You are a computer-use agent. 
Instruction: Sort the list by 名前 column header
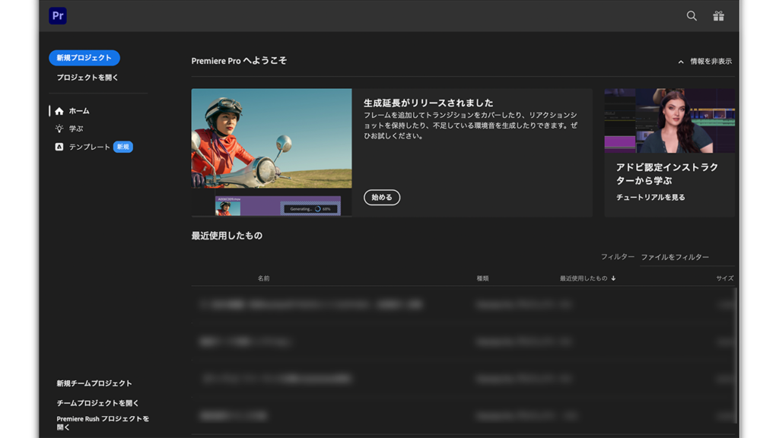pos(263,278)
